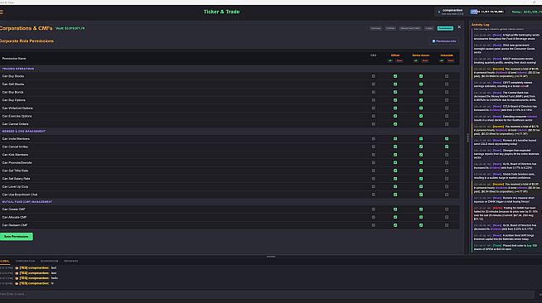Toggle Associate checkbox for Can Buy Bonds

point(447,92)
